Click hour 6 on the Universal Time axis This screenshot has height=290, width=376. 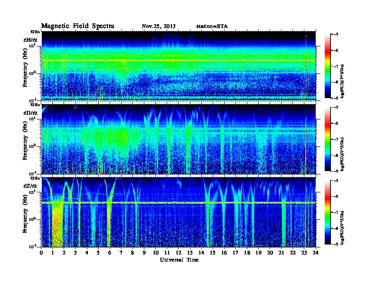tap(110, 253)
